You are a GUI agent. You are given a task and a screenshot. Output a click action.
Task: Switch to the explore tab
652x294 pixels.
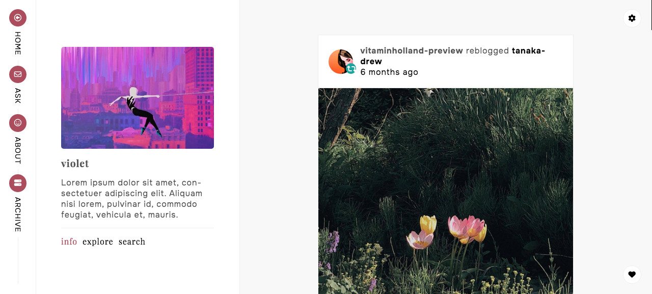pyautogui.click(x=98, y=242)
